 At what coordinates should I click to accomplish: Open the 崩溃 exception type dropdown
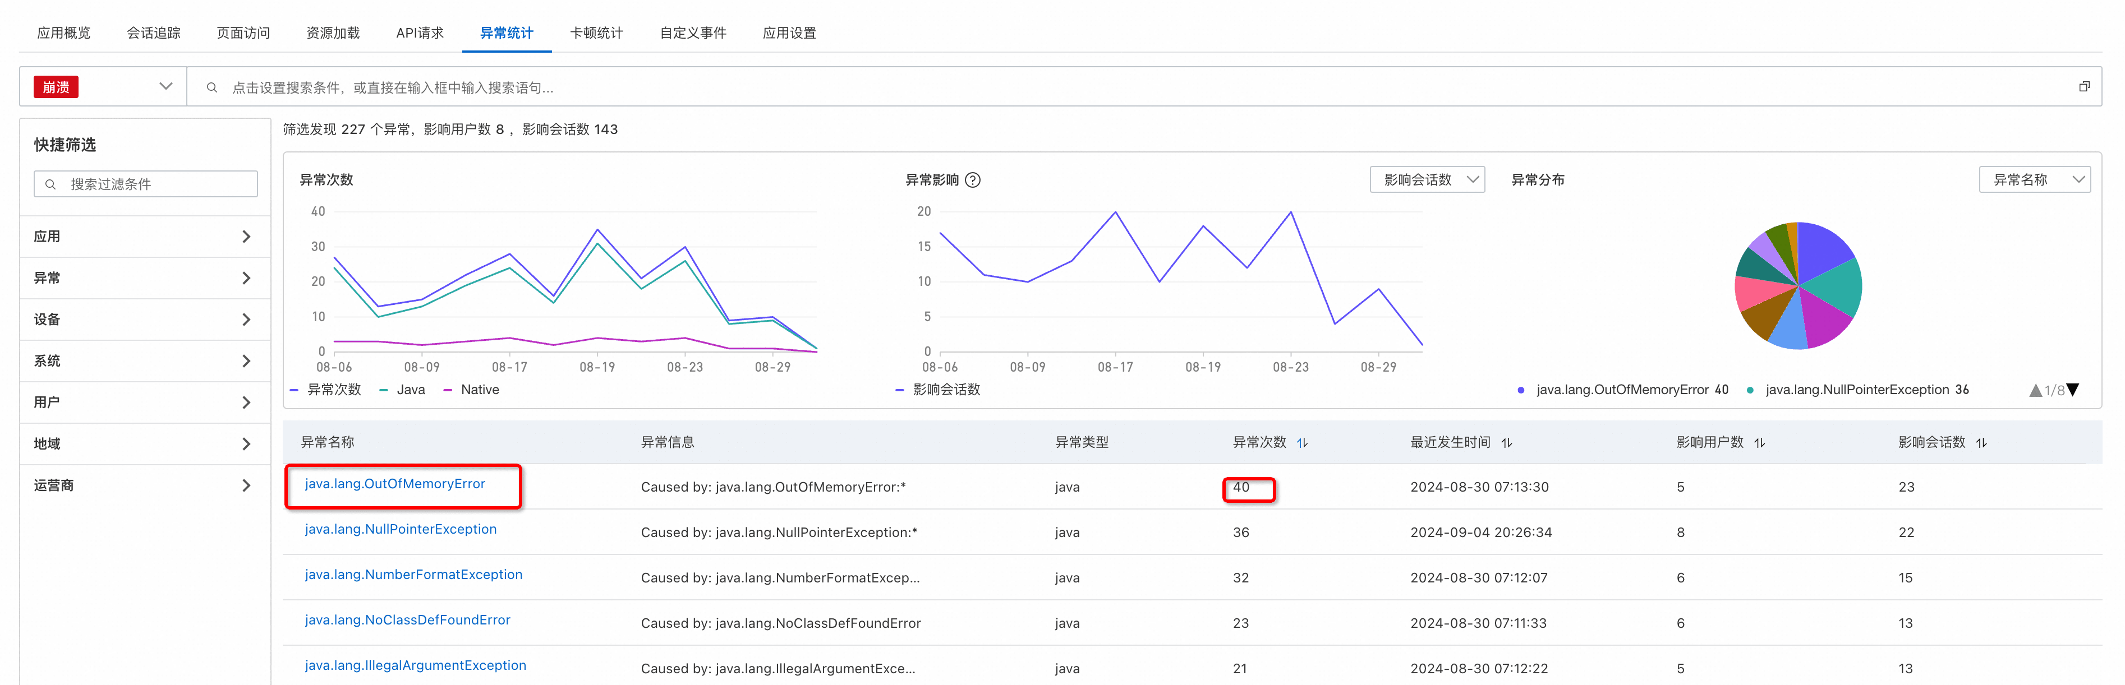[x=103, y=86]
